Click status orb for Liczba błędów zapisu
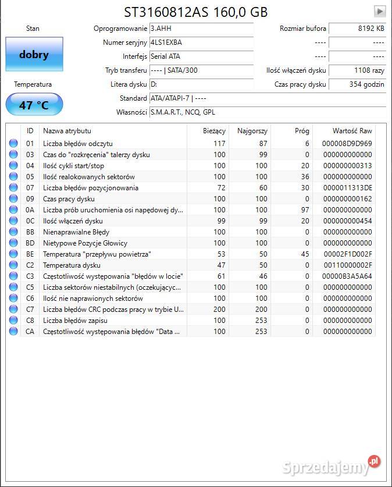This screenshot has height=487, width=392. coord(13,321)
